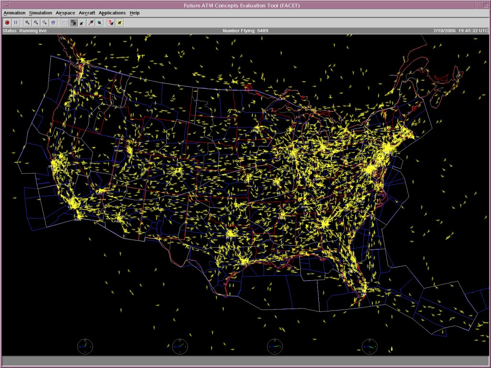
Task: Stop the simulation with the red button
Action: (7, 23)
